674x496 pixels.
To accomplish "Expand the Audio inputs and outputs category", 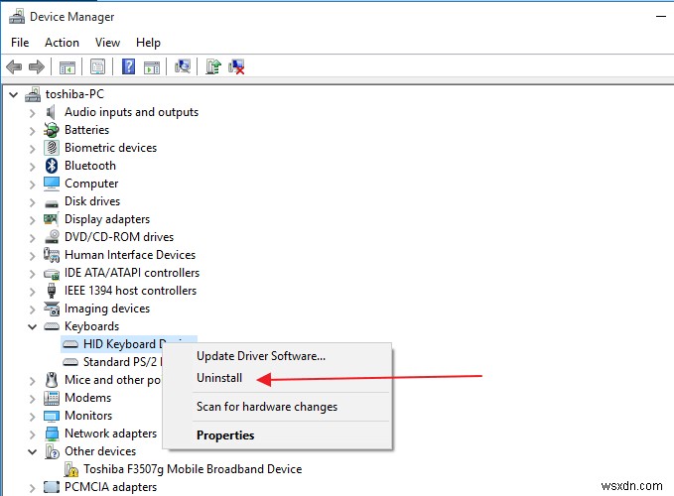I will tap(32, 113).
